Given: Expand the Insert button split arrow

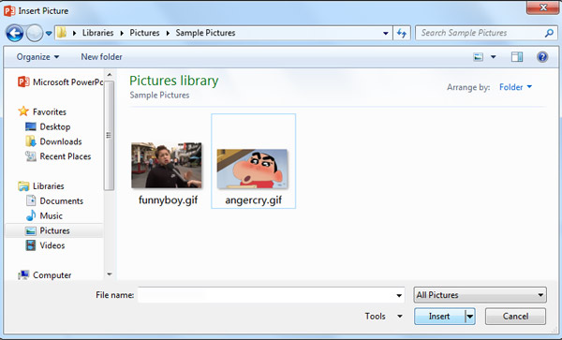Looking at the screenshot, I should tap(470, 317).
